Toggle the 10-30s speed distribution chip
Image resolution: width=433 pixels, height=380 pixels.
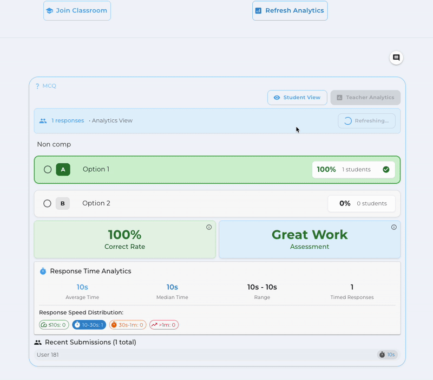(x=89, y=325)
